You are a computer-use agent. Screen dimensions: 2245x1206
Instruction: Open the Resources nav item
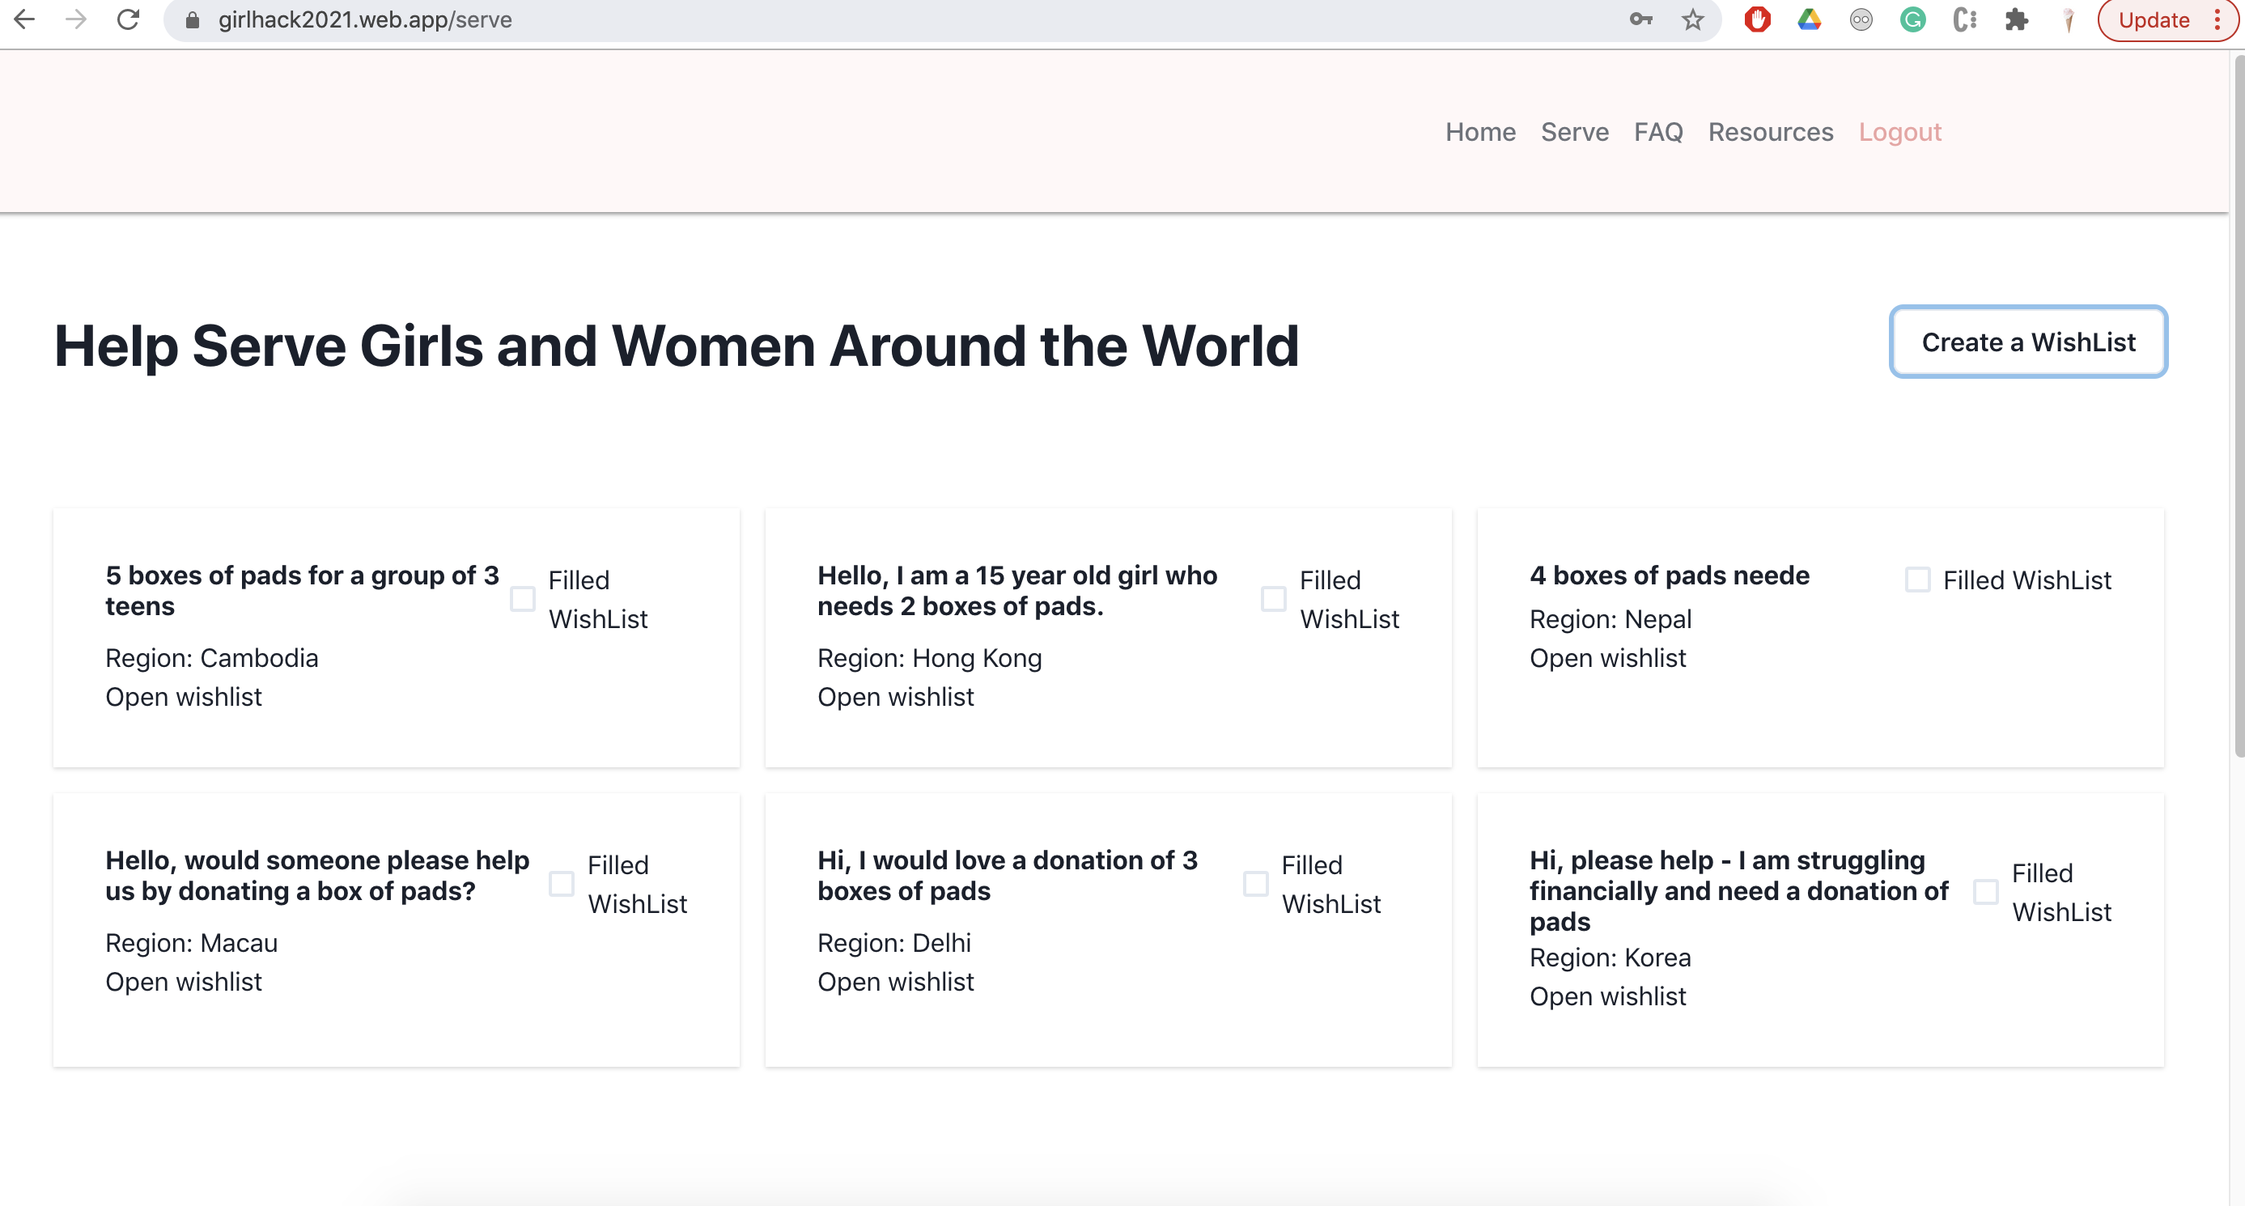coord(1770,132)
